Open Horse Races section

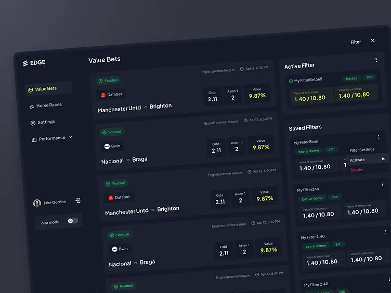pos(46,105)
